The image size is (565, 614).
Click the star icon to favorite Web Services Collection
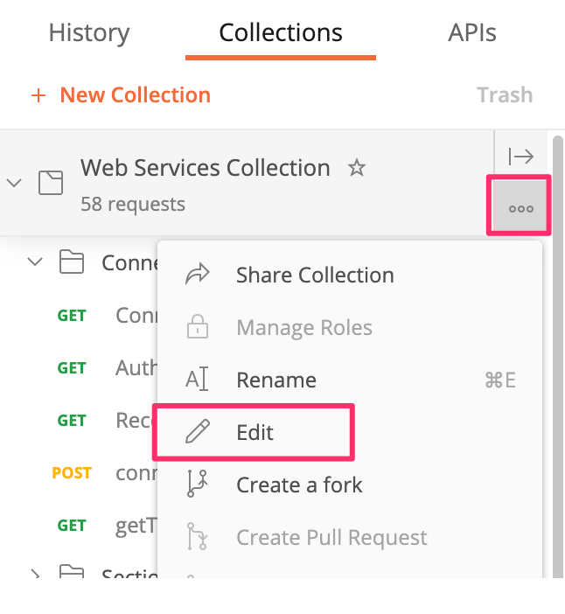(357, 168)
